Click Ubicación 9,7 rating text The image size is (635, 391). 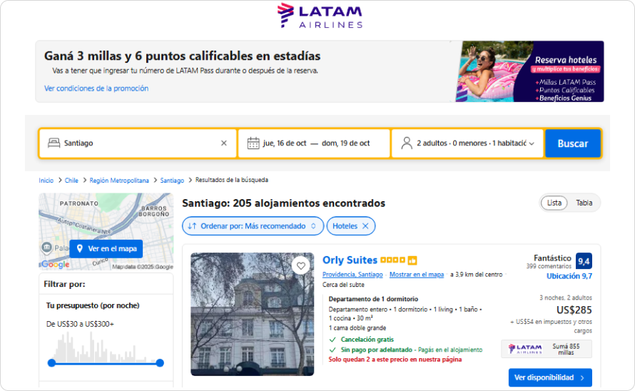tap(569, 276)
